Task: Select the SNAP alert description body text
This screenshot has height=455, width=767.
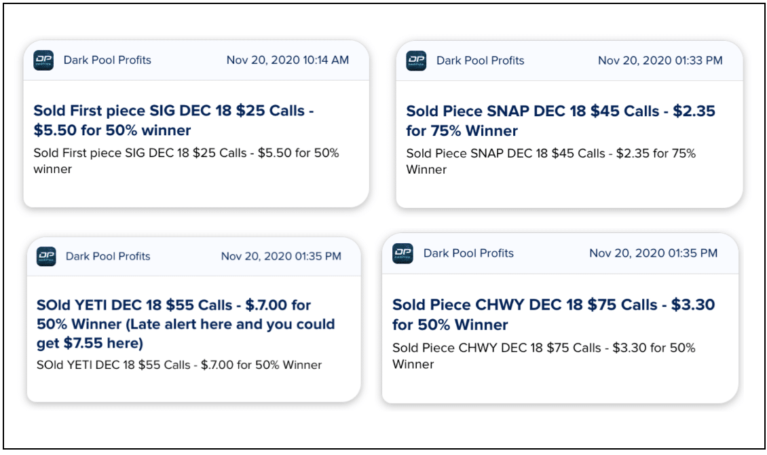Action: click(x=550, y=162)
